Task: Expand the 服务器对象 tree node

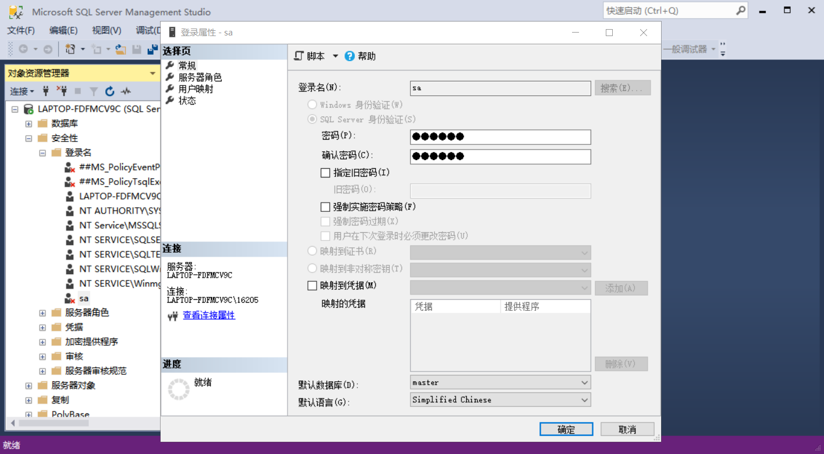Action: pyautogui.click(x=28, y=385)
